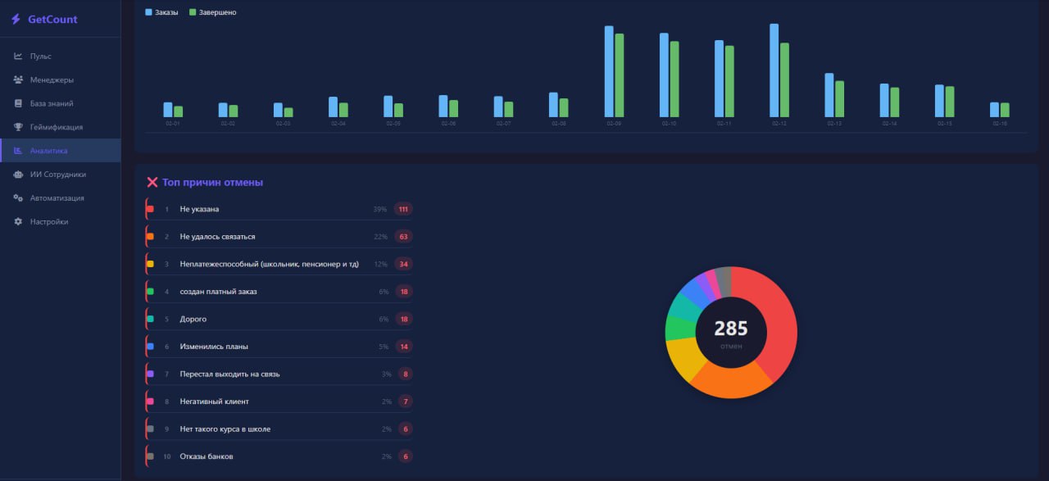Click the ИИ Сотрудники robot icon

(18, 175)
